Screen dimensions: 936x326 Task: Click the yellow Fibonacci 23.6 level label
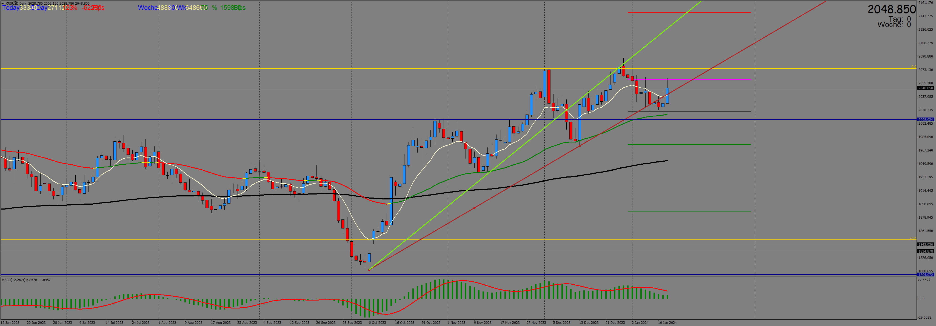pos(912,238)
